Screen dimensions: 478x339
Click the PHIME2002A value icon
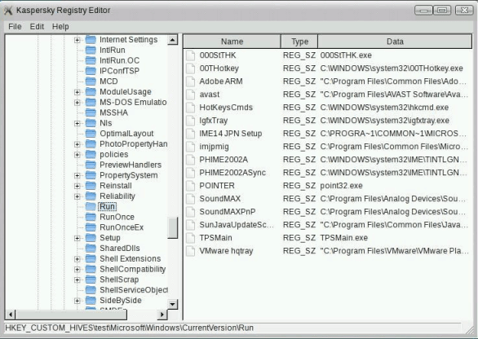click(191, 160)
